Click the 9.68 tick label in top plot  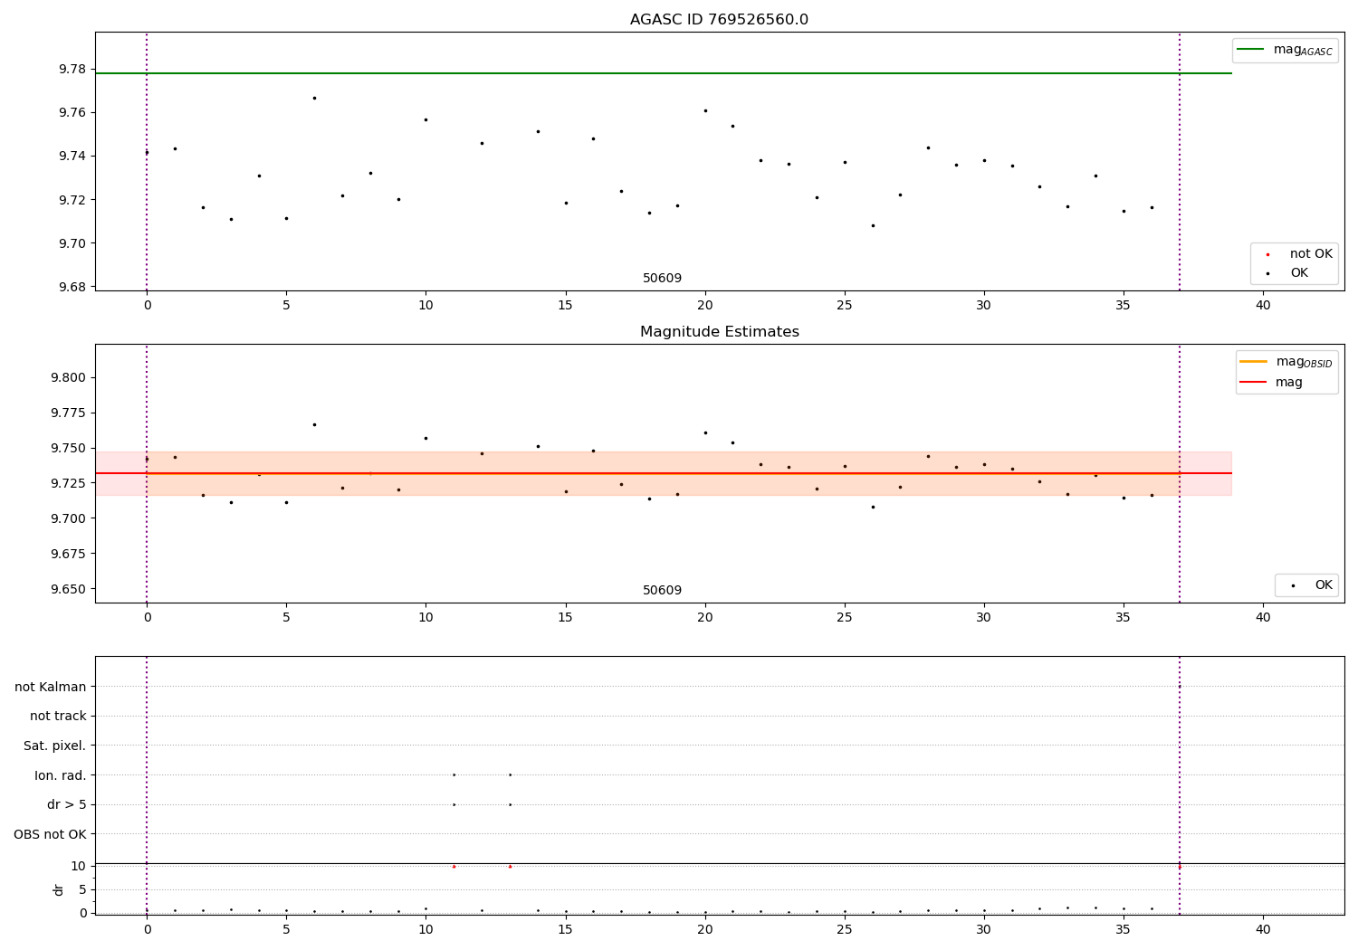pos(72,287)
